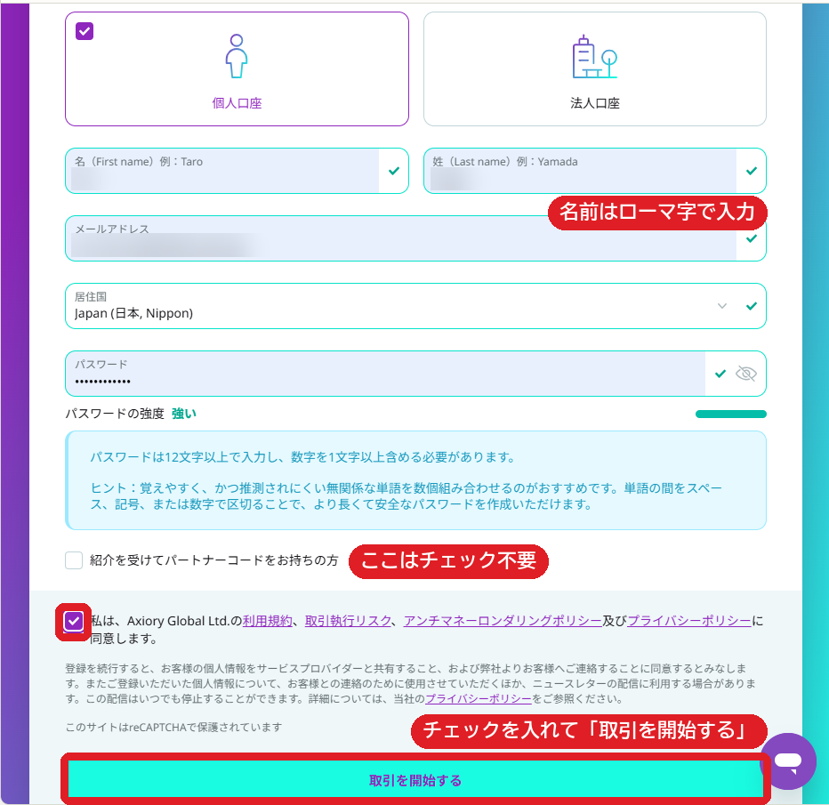This screenshot has height=805, width=829.
Task: Click the reCAPTCHA protection notice text
Action: tap(174, 728)
